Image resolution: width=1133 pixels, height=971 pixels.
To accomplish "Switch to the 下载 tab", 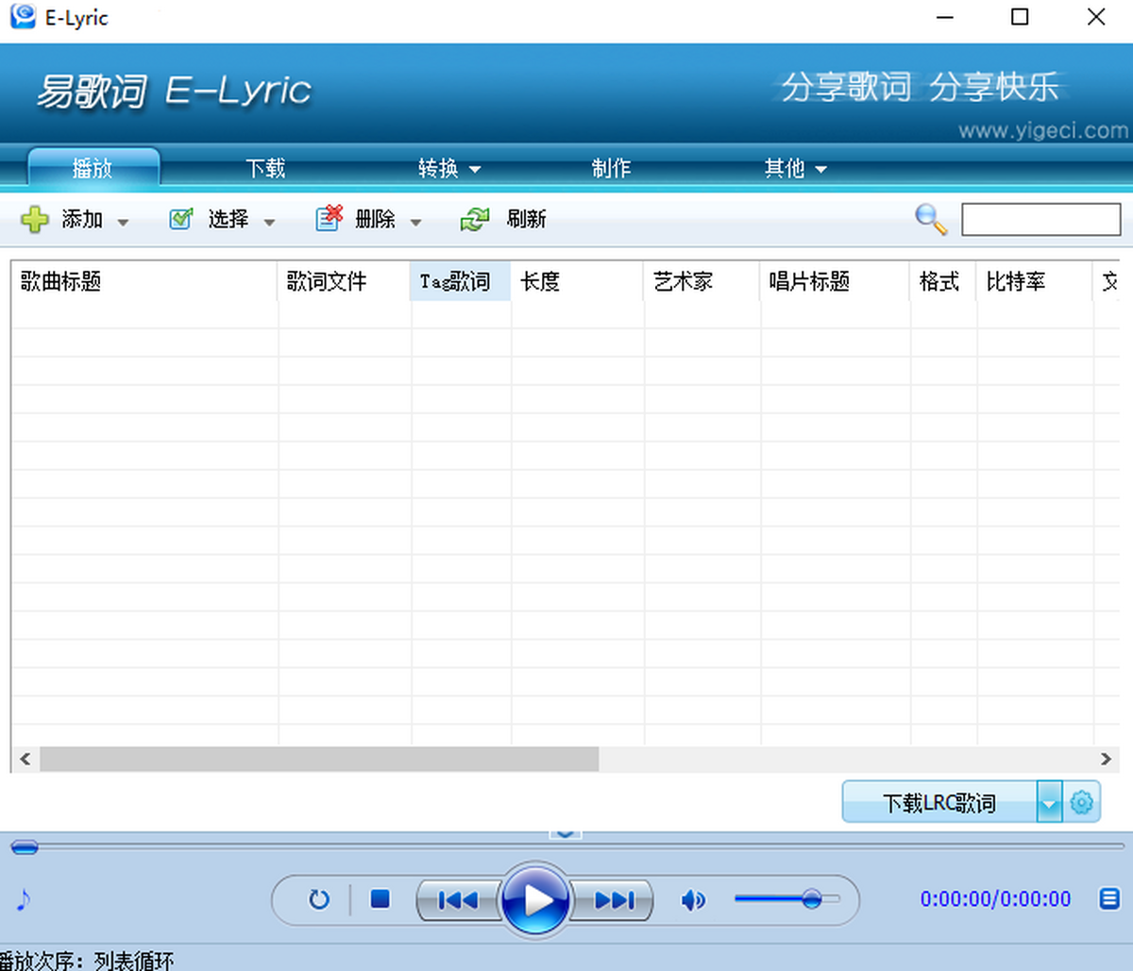I will 265,168.
